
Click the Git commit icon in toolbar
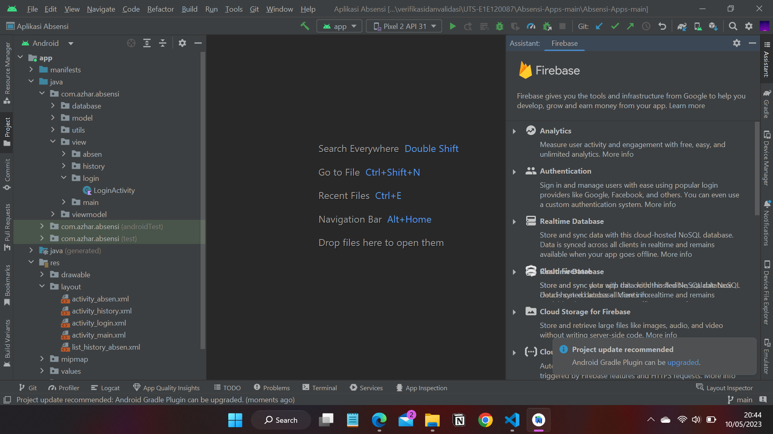pyautogui.click(x=614, y=27)
